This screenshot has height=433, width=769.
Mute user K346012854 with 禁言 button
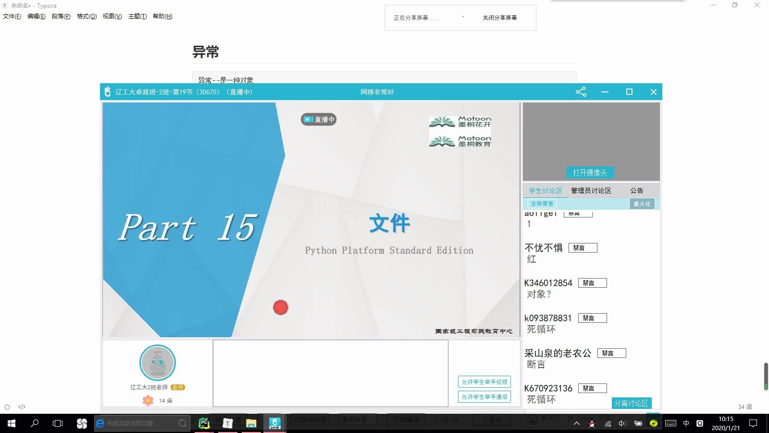point(592,282)
